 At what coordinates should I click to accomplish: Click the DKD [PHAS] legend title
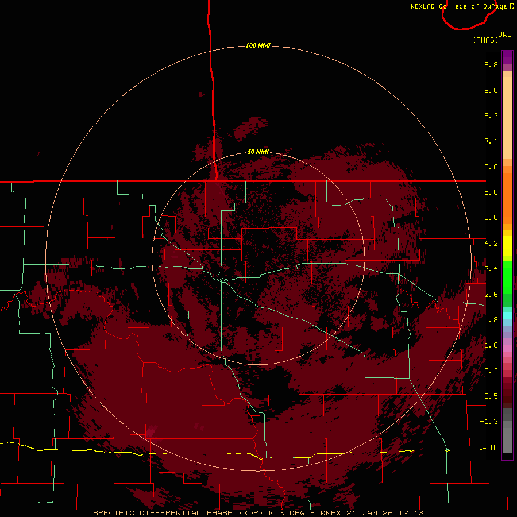(492, 37)
